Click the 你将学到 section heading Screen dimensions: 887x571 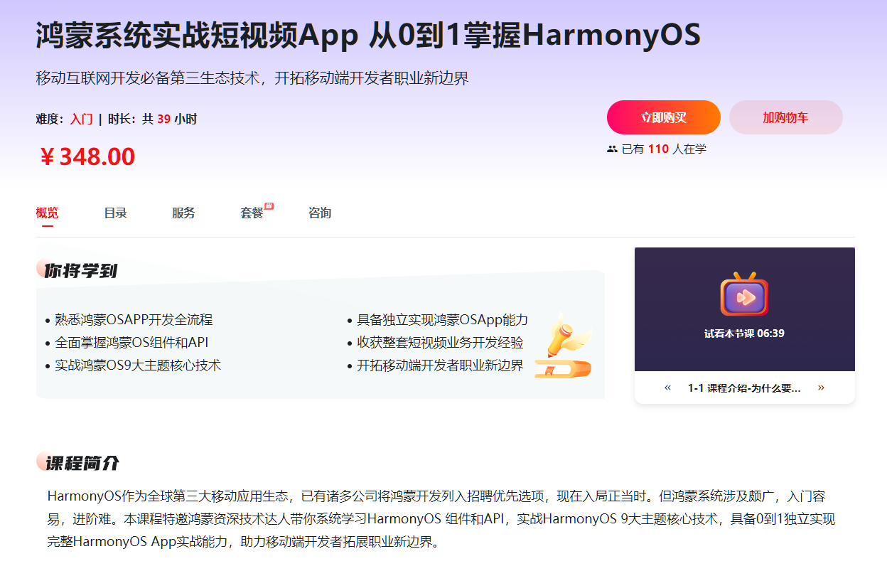coord(80,270)
